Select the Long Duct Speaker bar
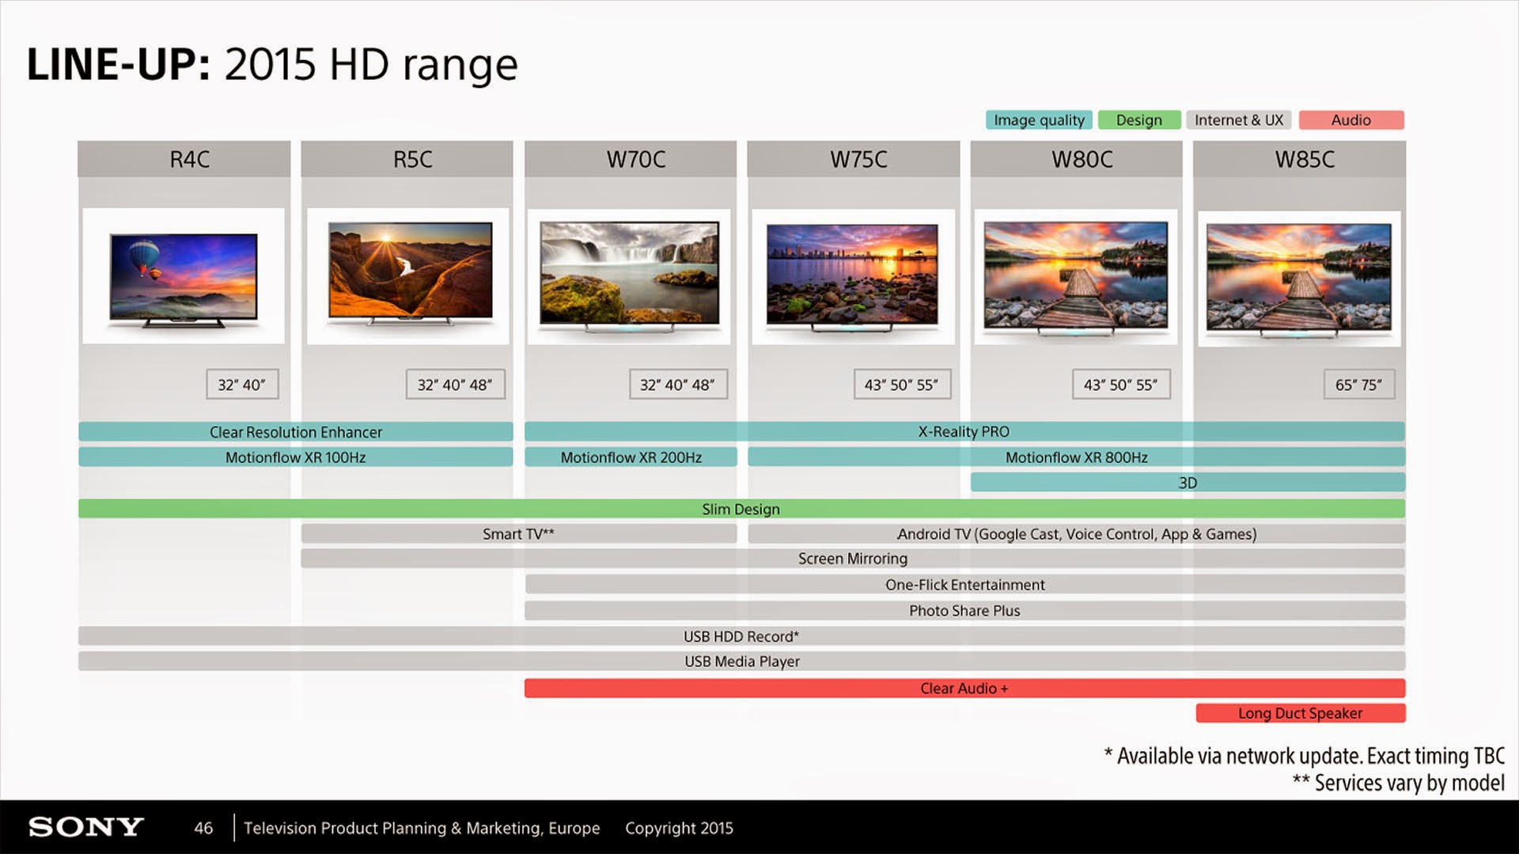The height and width of the screenshot is (854, 1519). tap(1300, 713)
